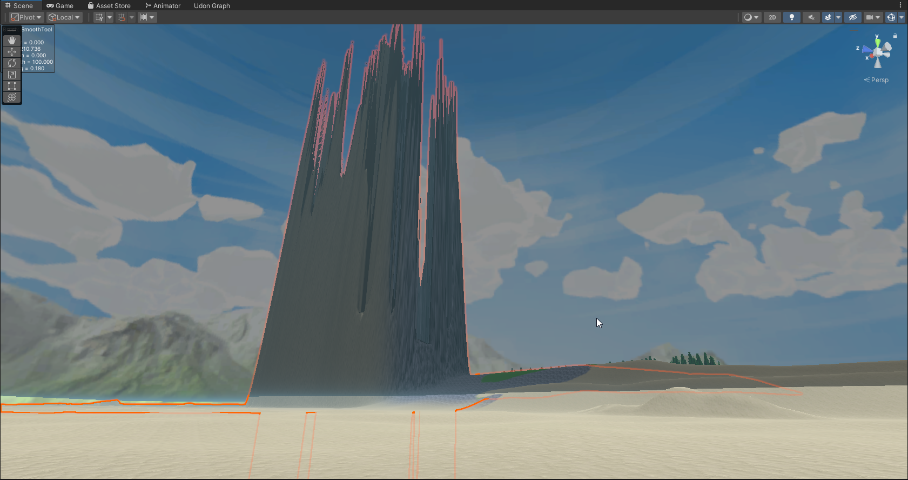Image resolution: width=908 pixels, height=480 pixels.
Task: Select the Hand view tool
Action: (12, 41)
